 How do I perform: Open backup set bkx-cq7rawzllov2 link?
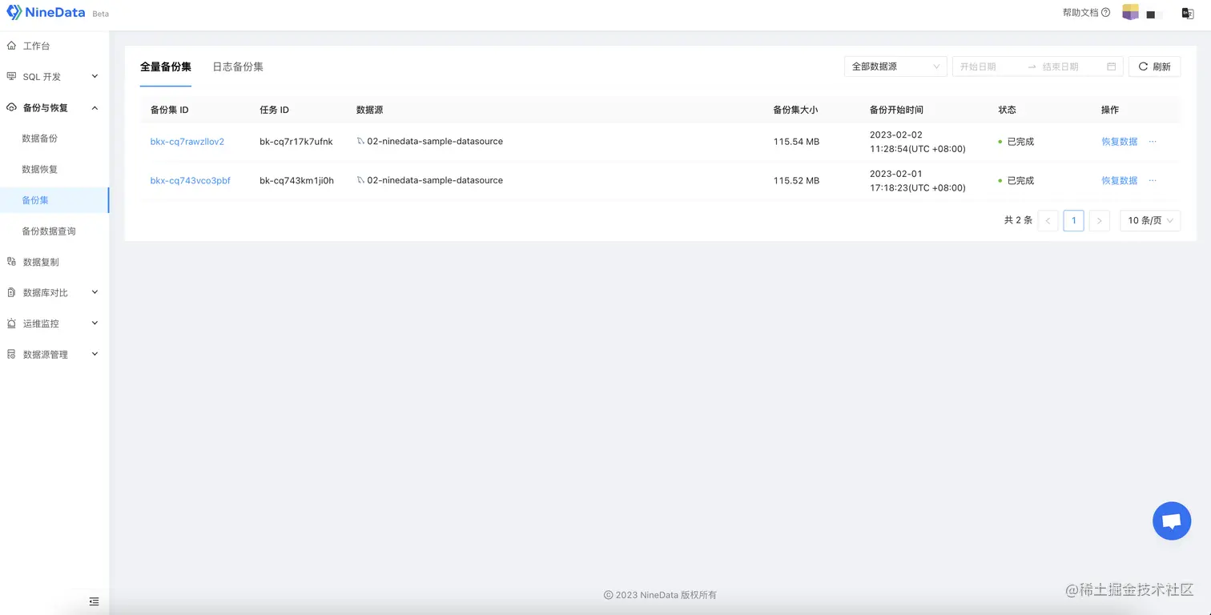click(x=187, y=142)
